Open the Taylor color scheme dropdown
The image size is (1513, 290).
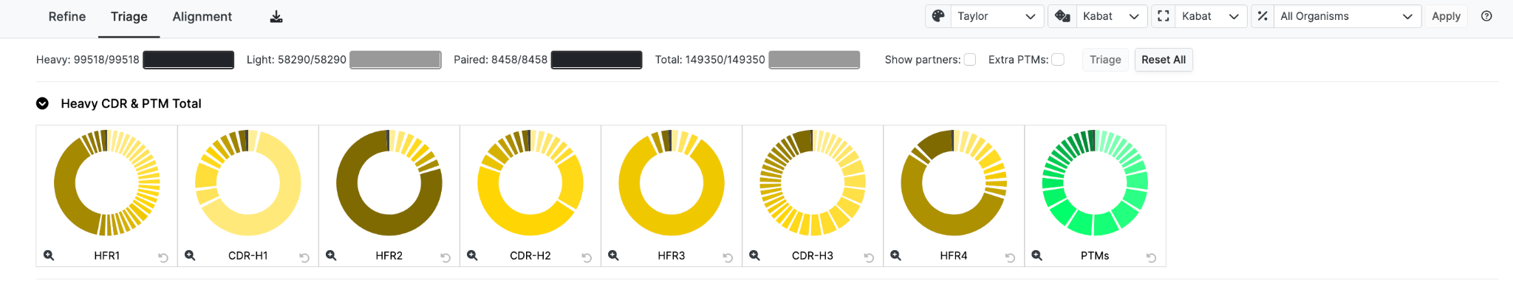coord(985,16)
